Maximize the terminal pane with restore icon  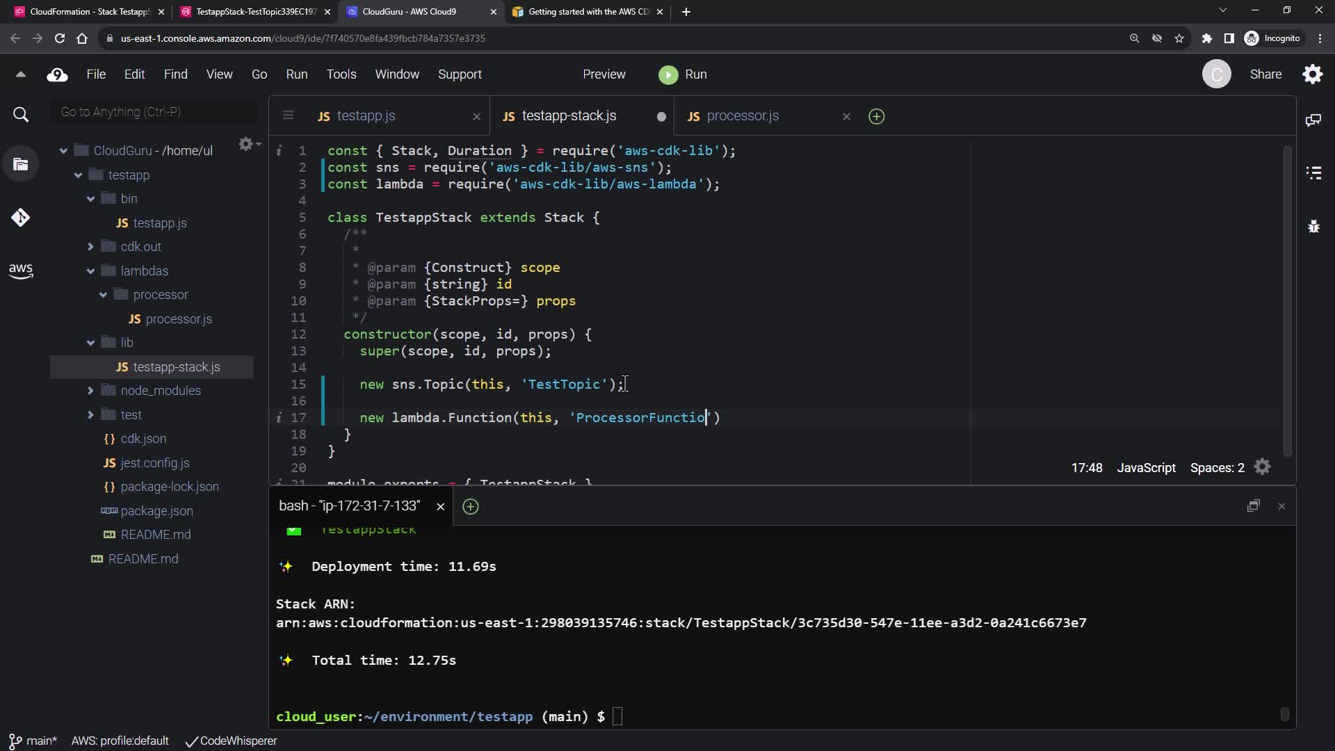coord(1253,506)
